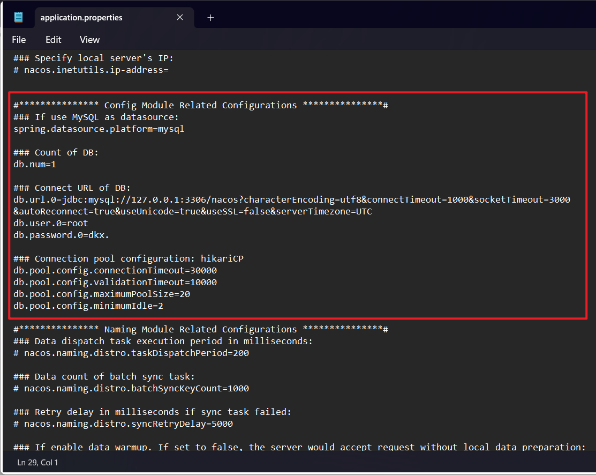The width and height of the screenshot is (596, 475).
Task: Click the Ln 29, Col 1 status indicator
Action: click(37, 463)
